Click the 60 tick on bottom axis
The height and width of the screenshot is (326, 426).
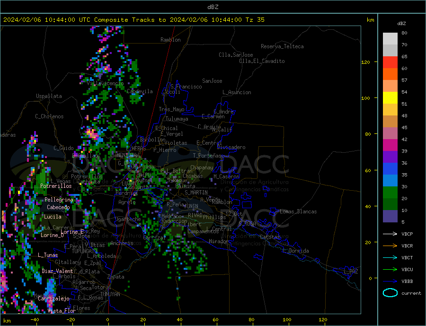point(215,319)
